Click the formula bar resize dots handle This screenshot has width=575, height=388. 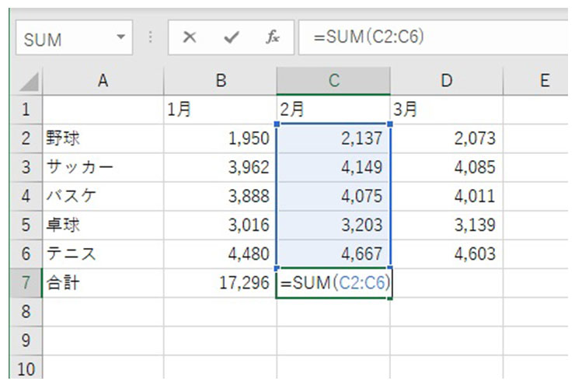(x=150, y=38)
